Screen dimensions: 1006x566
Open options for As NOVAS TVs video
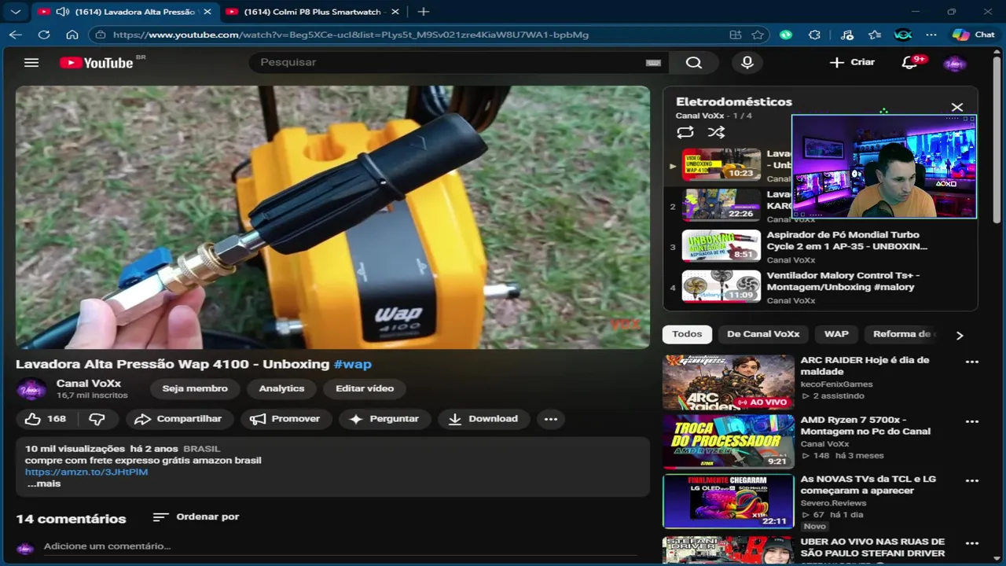(972, 481)
